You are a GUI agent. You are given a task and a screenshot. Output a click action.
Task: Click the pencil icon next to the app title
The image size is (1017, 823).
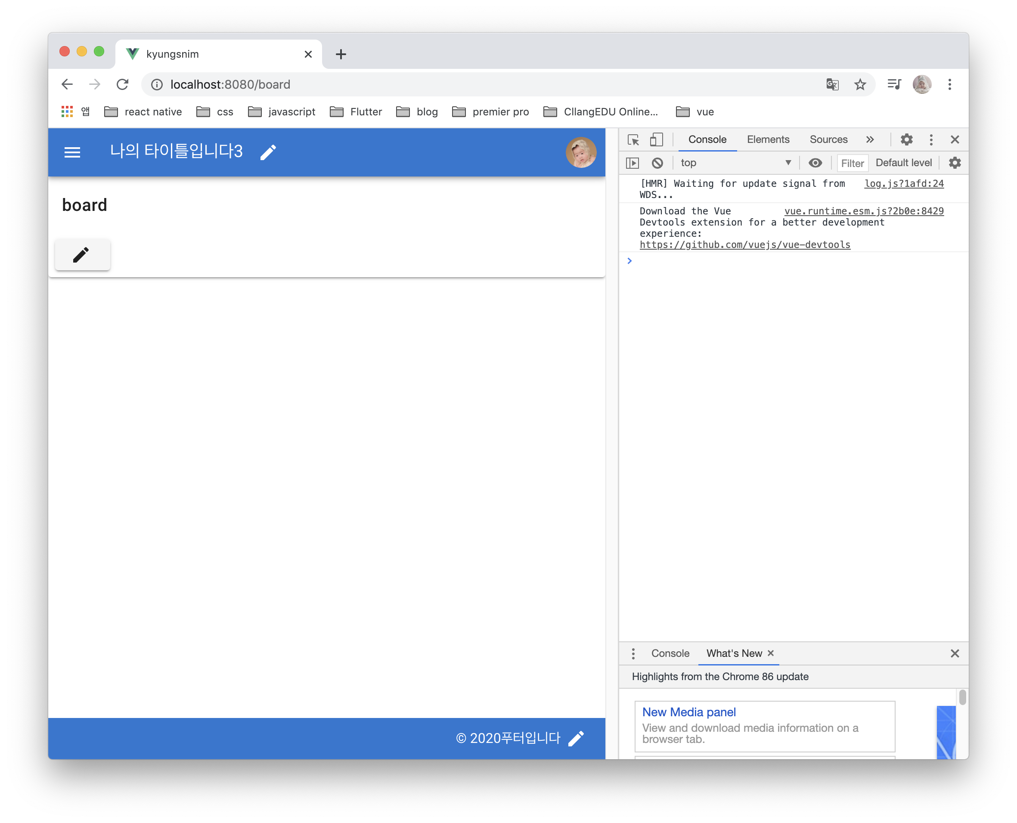coord(268,152)
